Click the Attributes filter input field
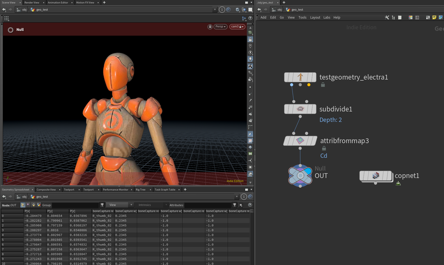The width and height of the screenshot is (444, 265). (208, 205)
